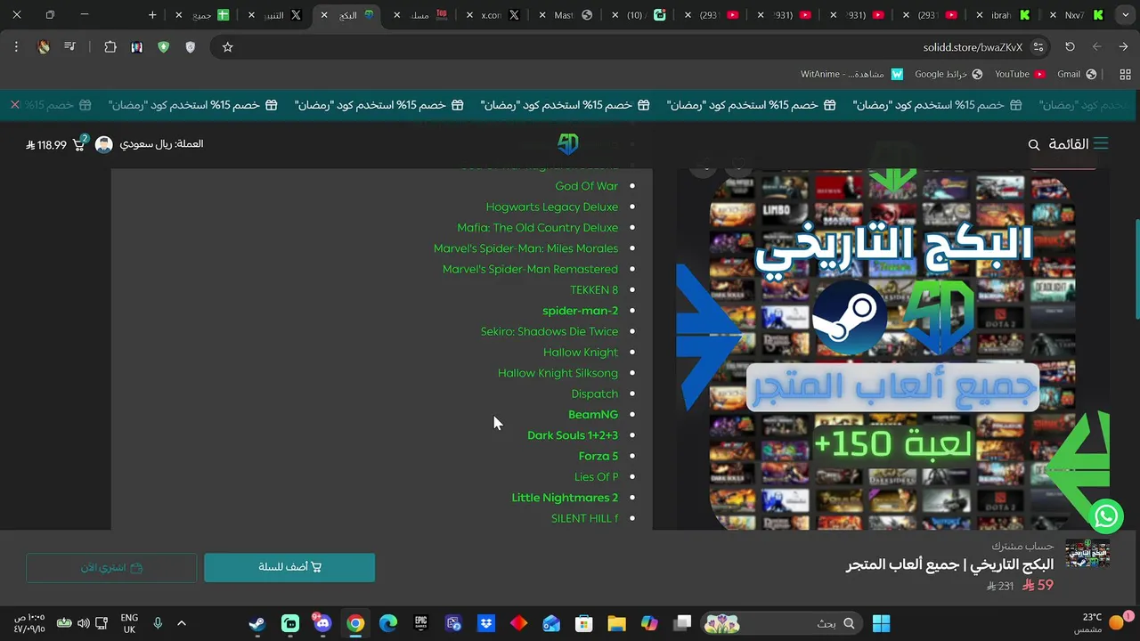
Task: Select Mafia: The Old Country Deluxe
Action: (x=537, y=227)
